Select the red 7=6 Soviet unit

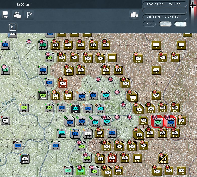pyautogui.click(x=112, y=158)
